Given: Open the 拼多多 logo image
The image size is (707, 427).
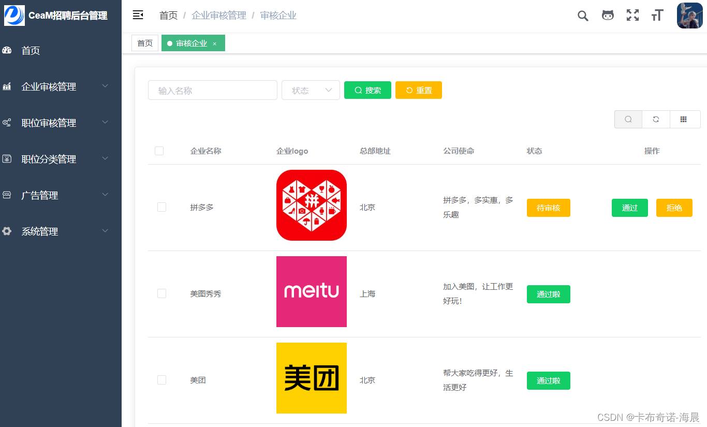Looking at the screenshot, I should (312, 205).
